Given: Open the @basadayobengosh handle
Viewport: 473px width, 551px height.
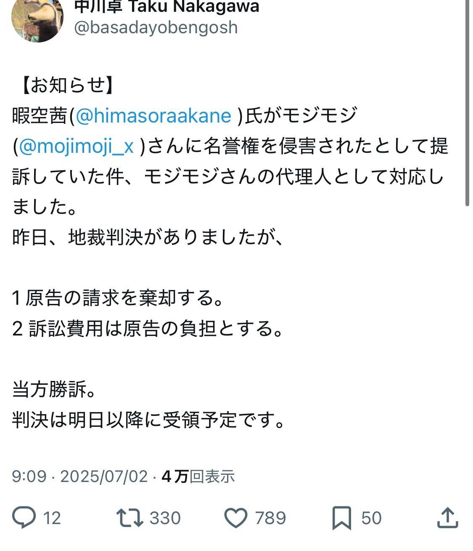Looking at the screenshot, I should pyautogui.click(x=156, y=28).
